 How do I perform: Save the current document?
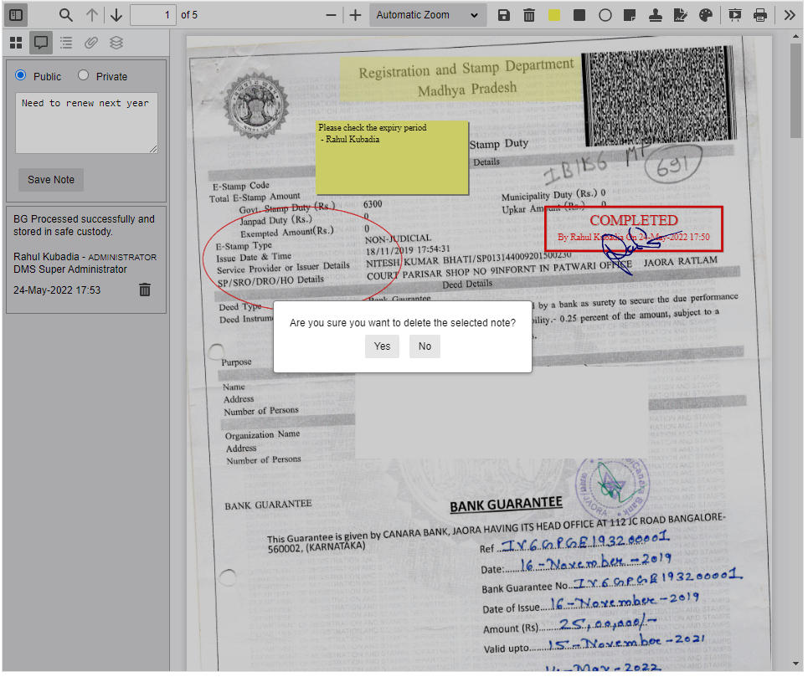coord(503,14)
